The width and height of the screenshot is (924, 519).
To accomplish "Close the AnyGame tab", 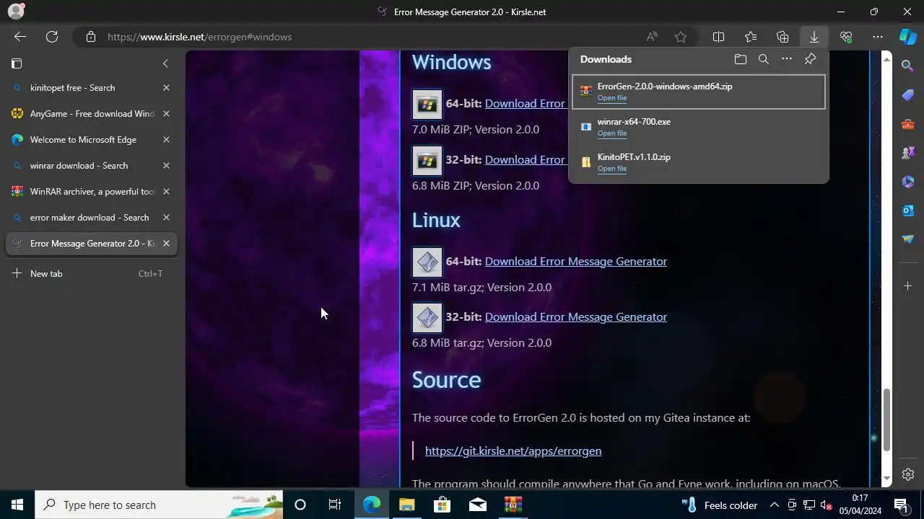I will click(x=166, y=114).
